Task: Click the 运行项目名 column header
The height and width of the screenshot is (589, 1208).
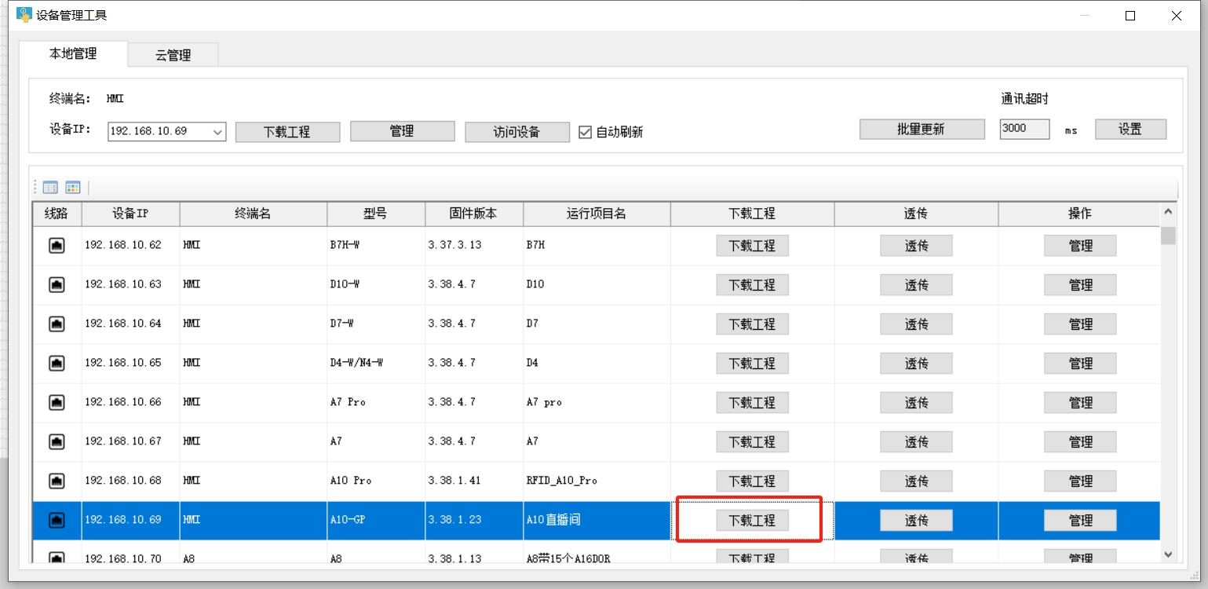Action: pyautogui.click(x=597, y=214)
